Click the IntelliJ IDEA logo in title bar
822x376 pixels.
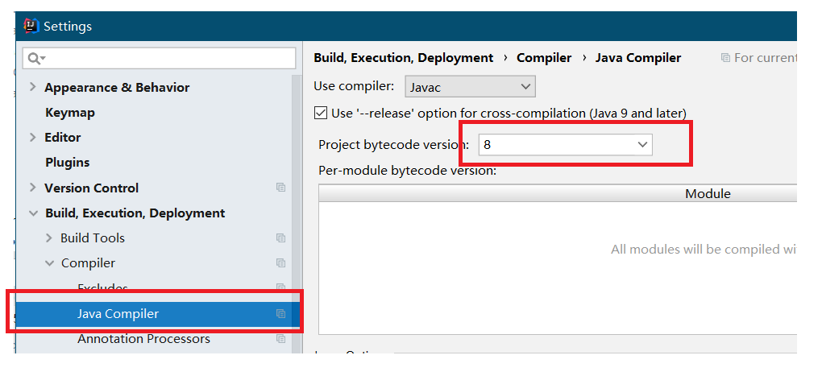pyautogui.click(x=31, y=26)
